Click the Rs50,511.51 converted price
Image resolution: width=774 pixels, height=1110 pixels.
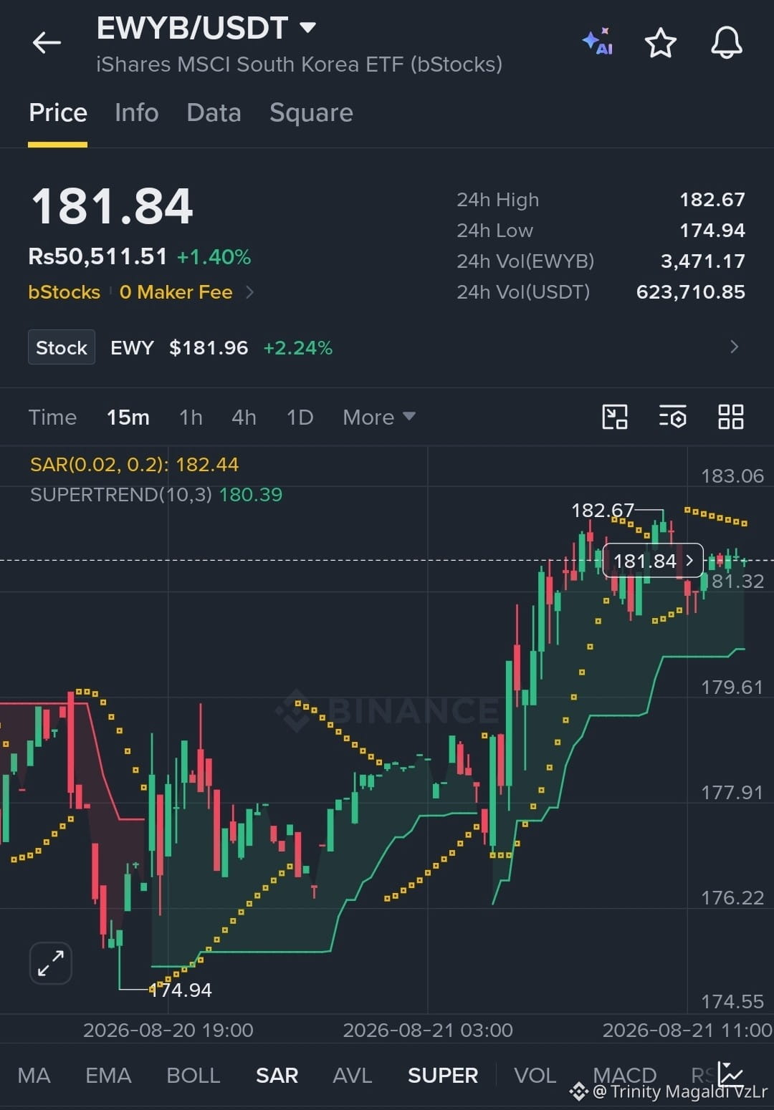(x=97, y=256)
